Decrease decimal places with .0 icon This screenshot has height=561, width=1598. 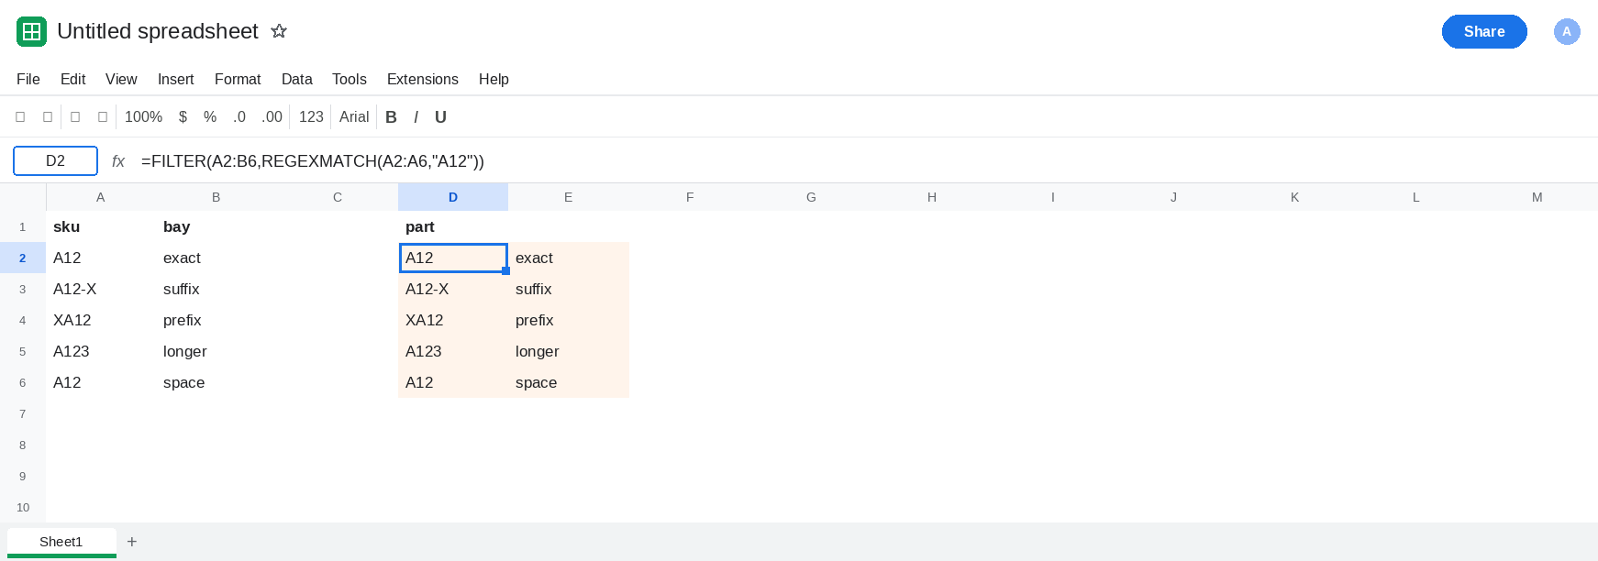(x=239, y=117)
